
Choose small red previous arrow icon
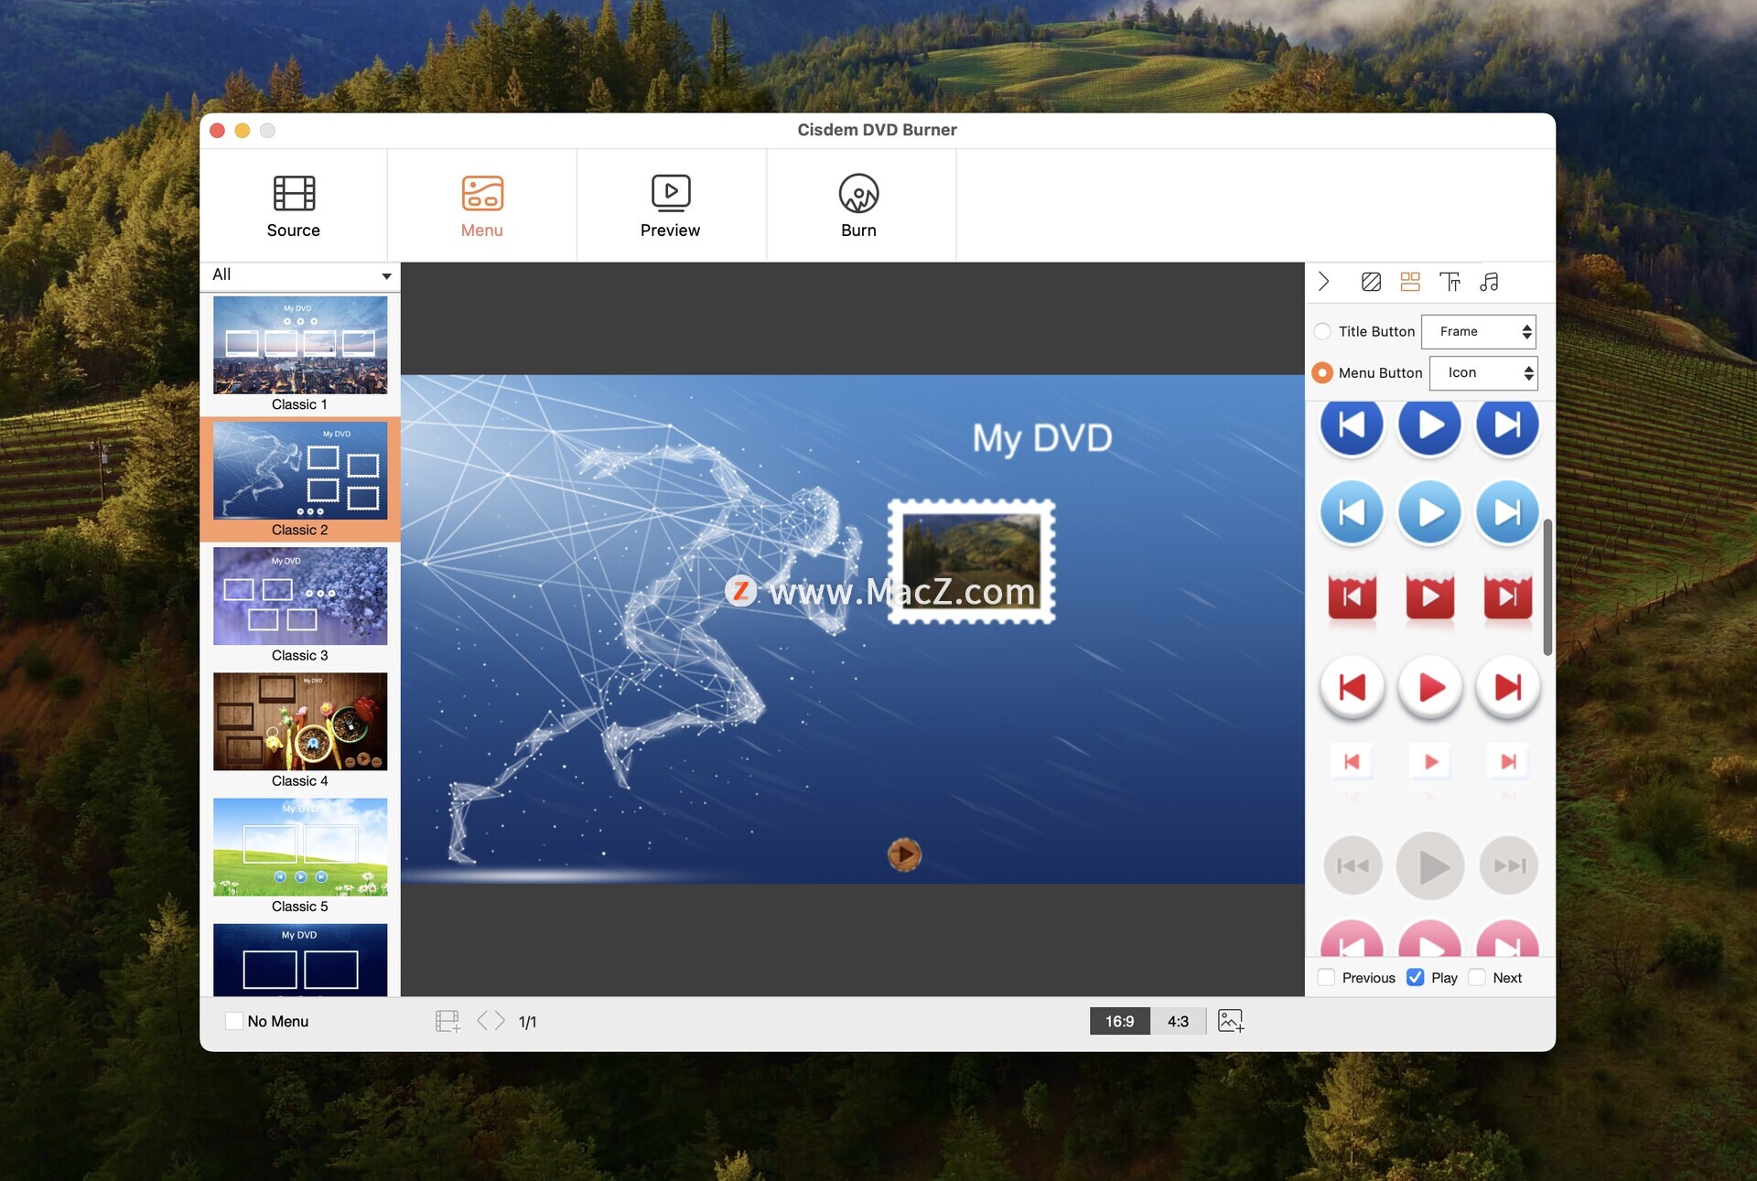[1352, 761]
